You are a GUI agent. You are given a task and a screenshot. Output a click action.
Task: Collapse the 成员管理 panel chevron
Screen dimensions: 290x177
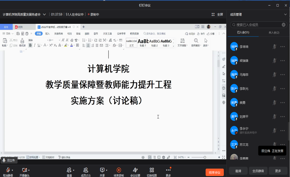285,14
